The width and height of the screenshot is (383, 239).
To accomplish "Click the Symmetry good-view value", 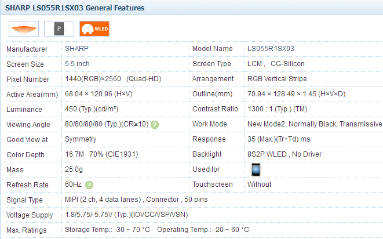I will point(81,139).
